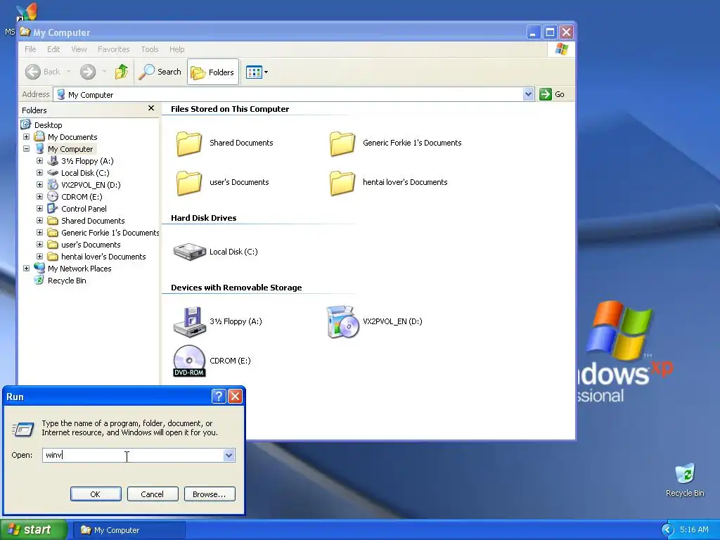This screenshot has width=720, height=540.
Task: Select VX2PVOL_EN (D:) icon in tree
Action: [x=53, y=185]
